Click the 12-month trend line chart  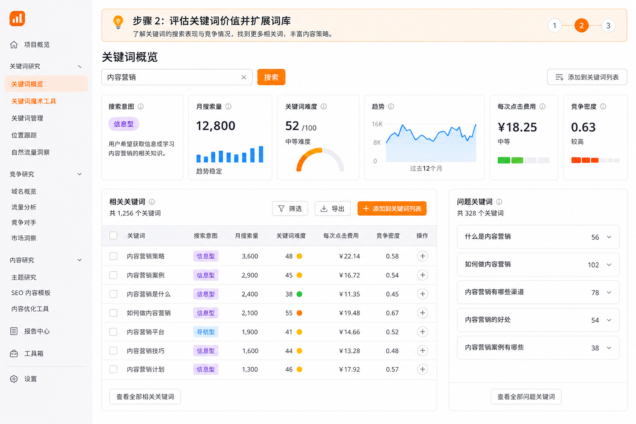tap(431, 142)
